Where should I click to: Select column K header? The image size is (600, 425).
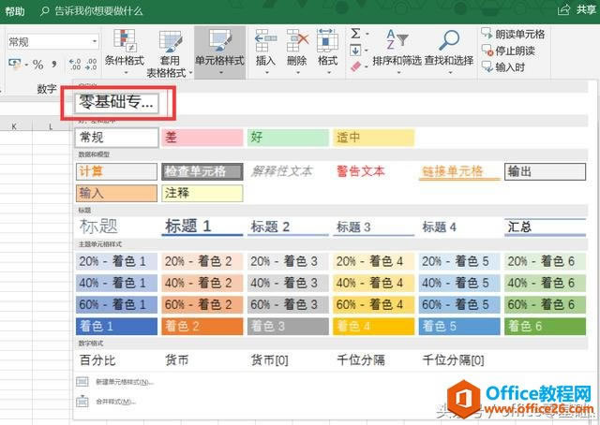[14, 126]
